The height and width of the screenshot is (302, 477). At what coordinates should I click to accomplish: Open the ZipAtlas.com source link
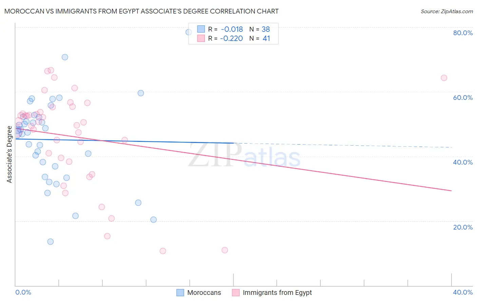pyautogui.click(x=447, y=11)
